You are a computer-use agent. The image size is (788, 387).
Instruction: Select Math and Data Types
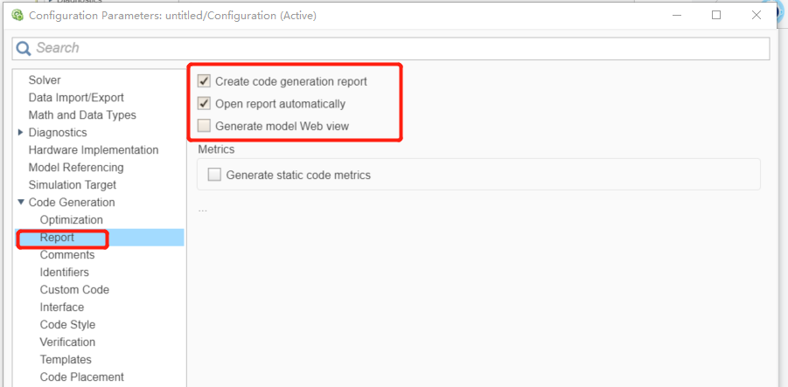[82, 115]
